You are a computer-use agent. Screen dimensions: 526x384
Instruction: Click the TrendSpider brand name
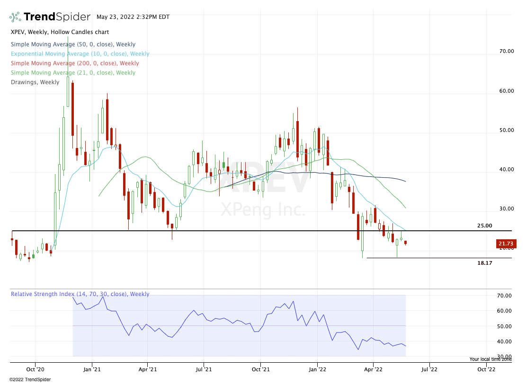[x=57, y=17]
